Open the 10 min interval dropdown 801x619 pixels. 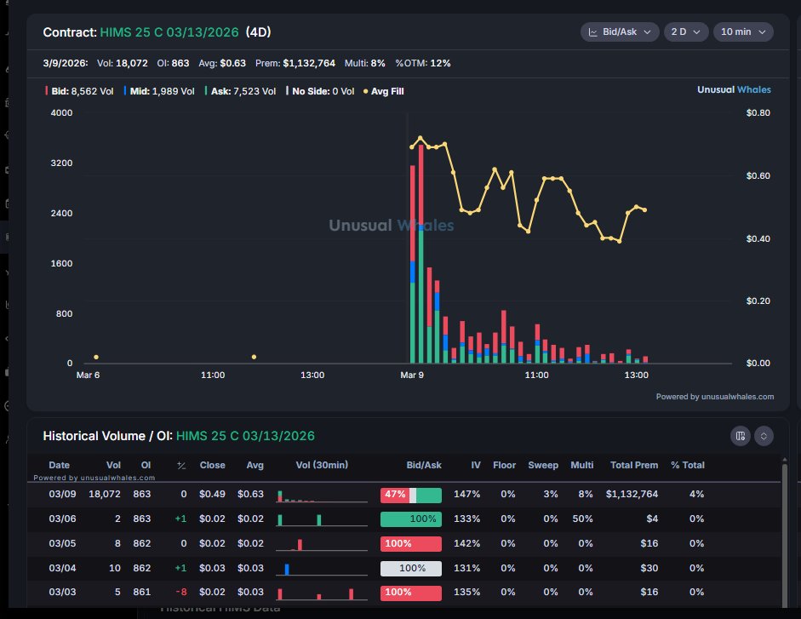[743, 32]
